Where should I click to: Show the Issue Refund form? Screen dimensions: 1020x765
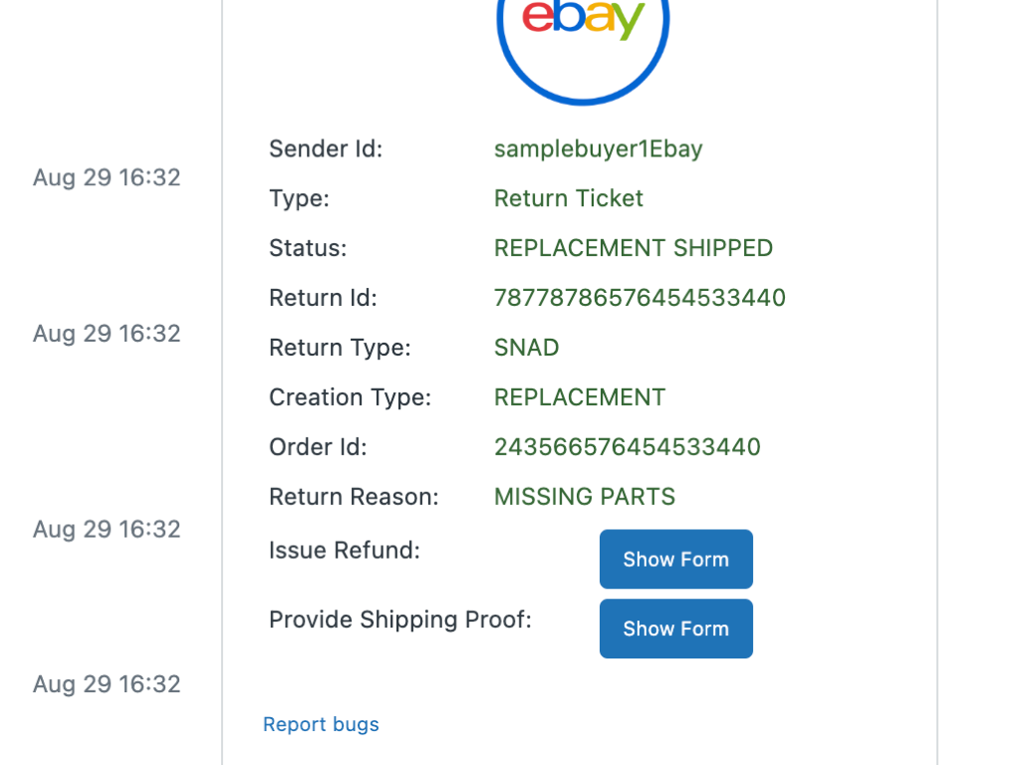tap(675, 559)
